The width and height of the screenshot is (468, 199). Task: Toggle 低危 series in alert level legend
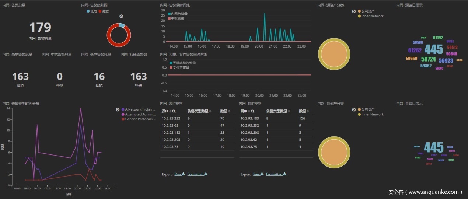coord(92,11)
